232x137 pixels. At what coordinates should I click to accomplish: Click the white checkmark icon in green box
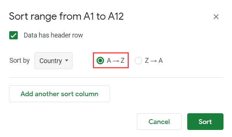click(x=13, y=35)
